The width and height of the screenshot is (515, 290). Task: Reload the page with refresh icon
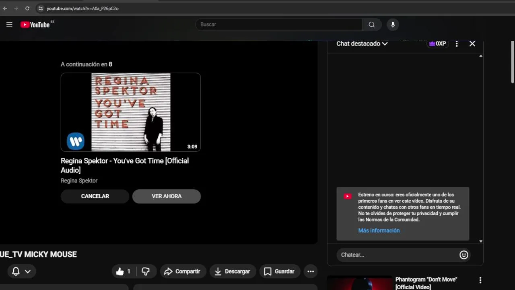tap(27, 8)
